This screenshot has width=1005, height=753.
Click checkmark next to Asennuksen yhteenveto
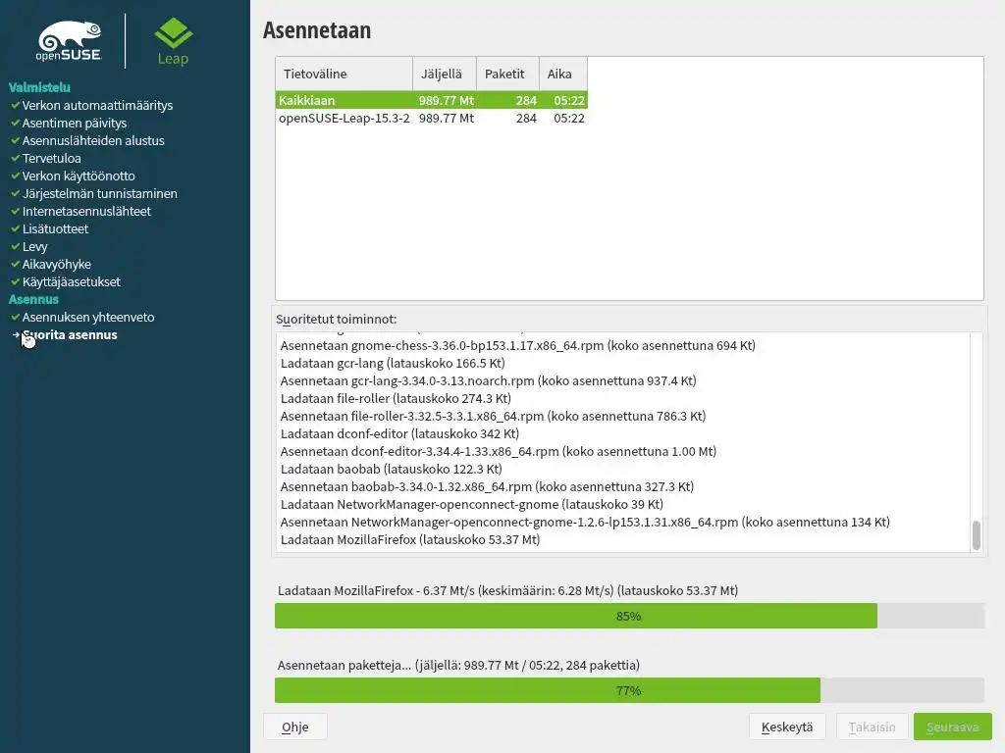tap(16, 317)
